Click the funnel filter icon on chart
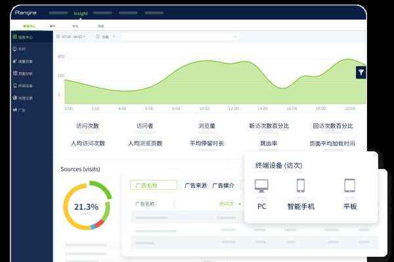394x262 pixels. [x=361, y=73]
